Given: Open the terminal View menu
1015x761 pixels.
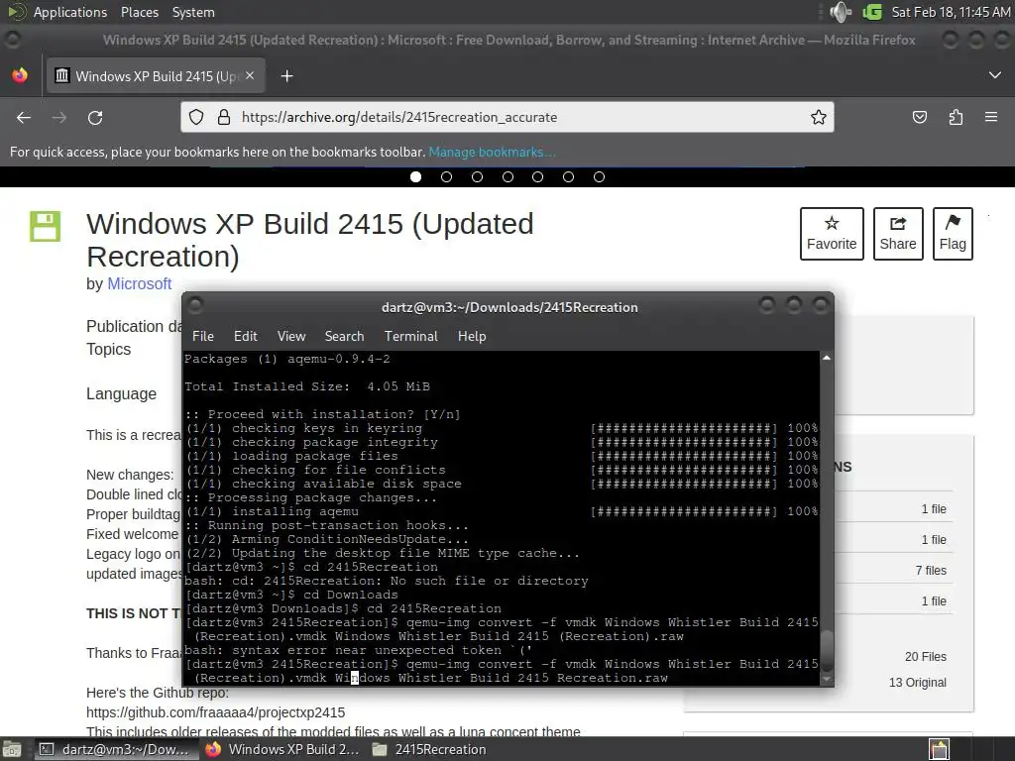Looking at the screenshot, I should 291,336.
